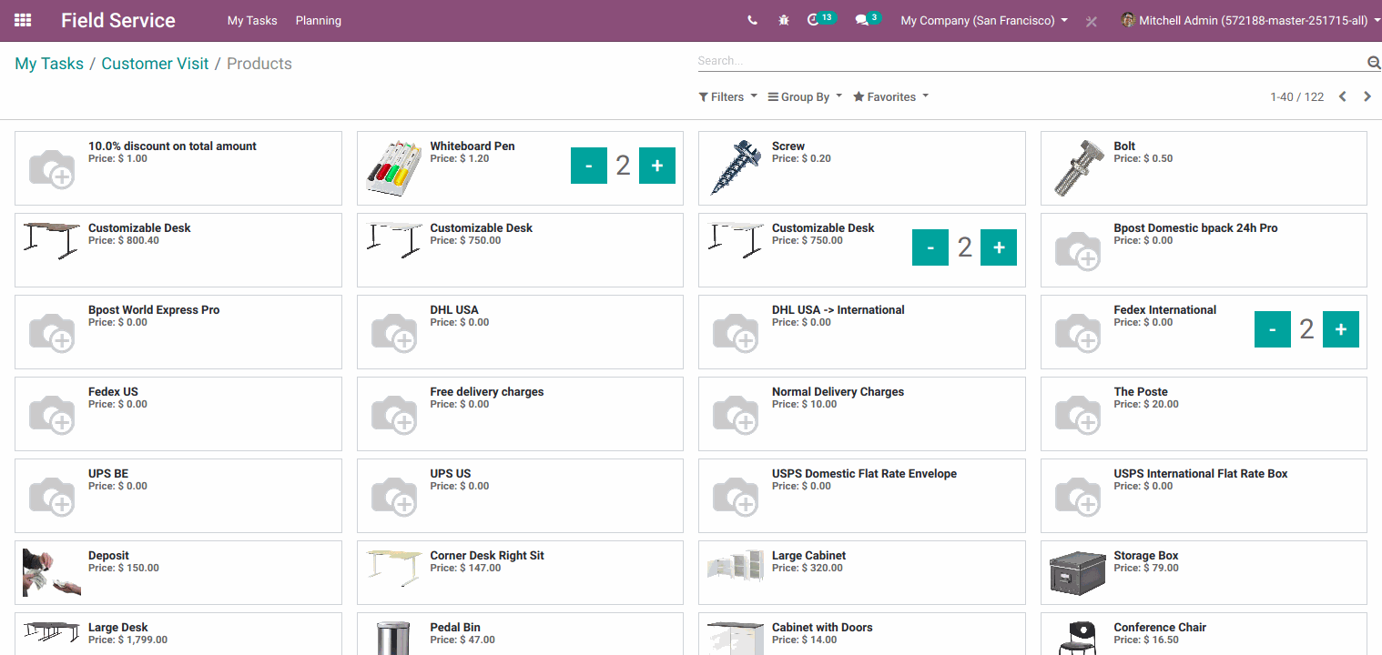Open the Favorites menu
Image resolution: width=1382 pixels, height=655 pixels.
889,96
